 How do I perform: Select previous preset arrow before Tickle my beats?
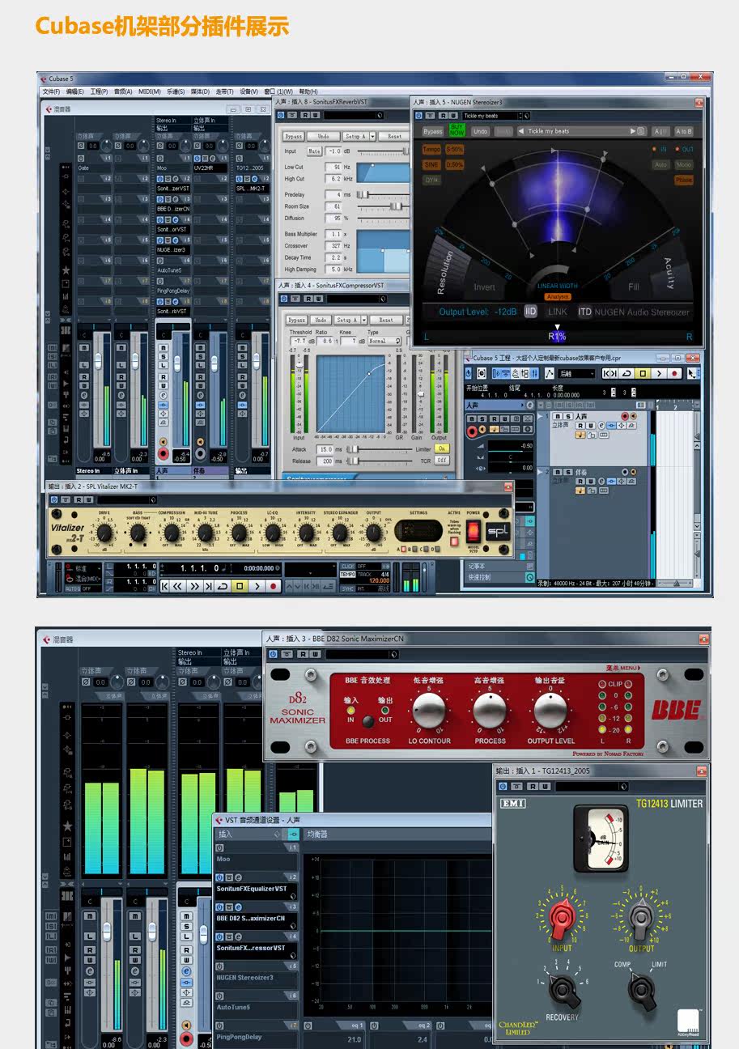(x=521, y=131)
